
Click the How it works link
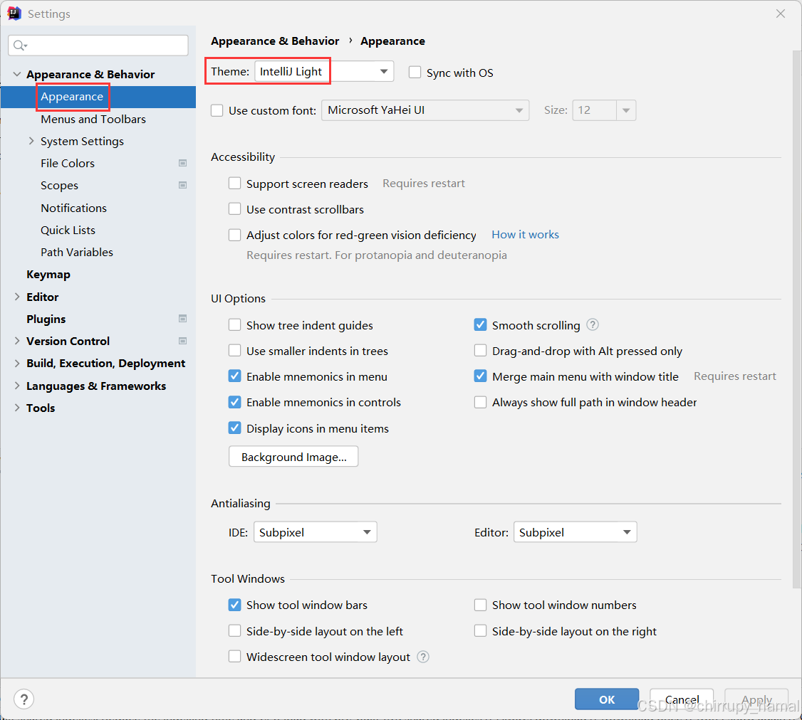[x=525, y=235]
